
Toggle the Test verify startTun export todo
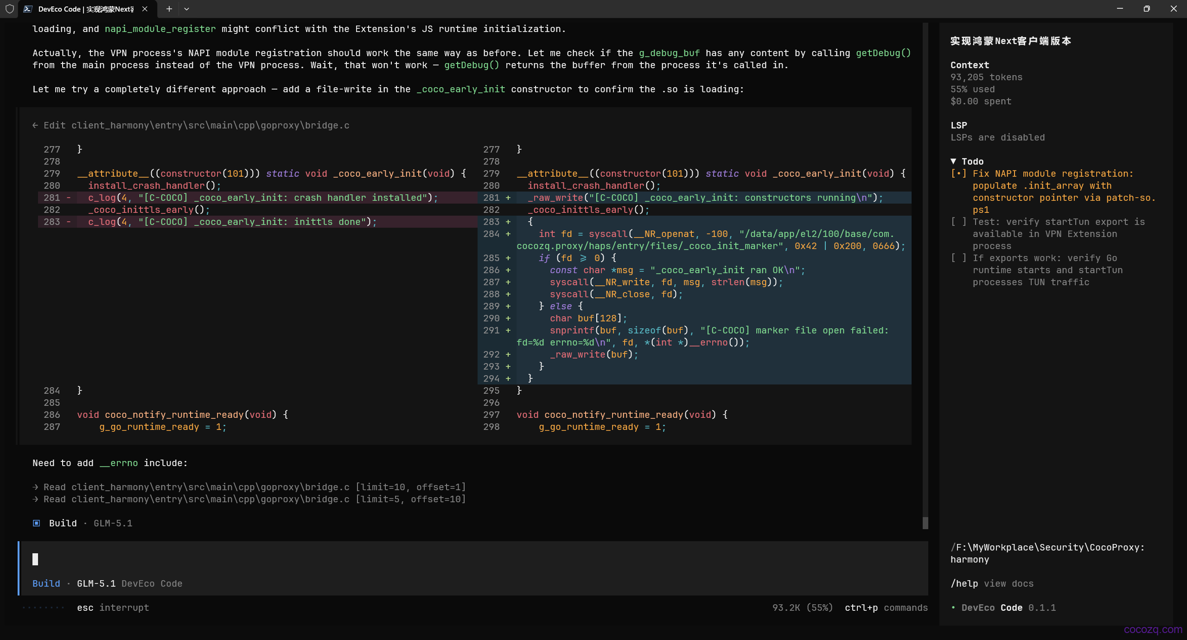(x=959, y=222)
